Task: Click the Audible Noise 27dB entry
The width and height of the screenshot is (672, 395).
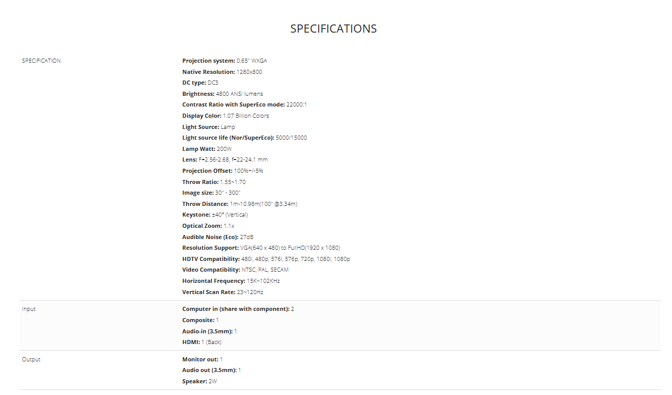Action: point(218,237)
